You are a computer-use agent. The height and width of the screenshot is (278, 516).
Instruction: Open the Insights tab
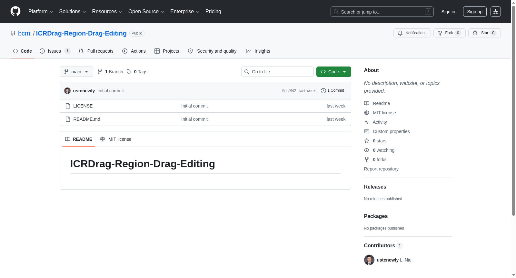tap(258, 51)
